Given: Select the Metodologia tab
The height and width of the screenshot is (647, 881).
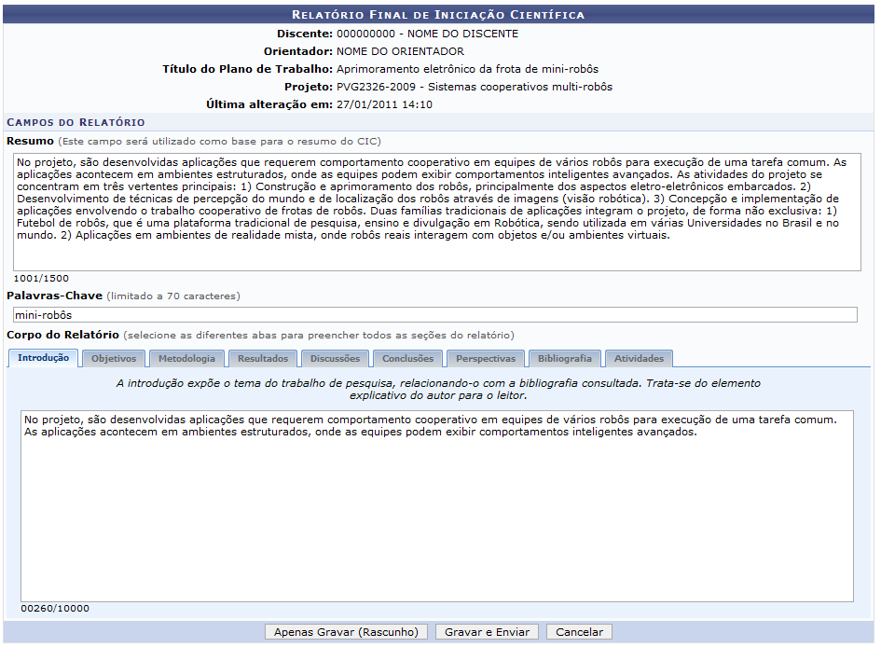Looking at the screenshot, I should coord(186,359).
